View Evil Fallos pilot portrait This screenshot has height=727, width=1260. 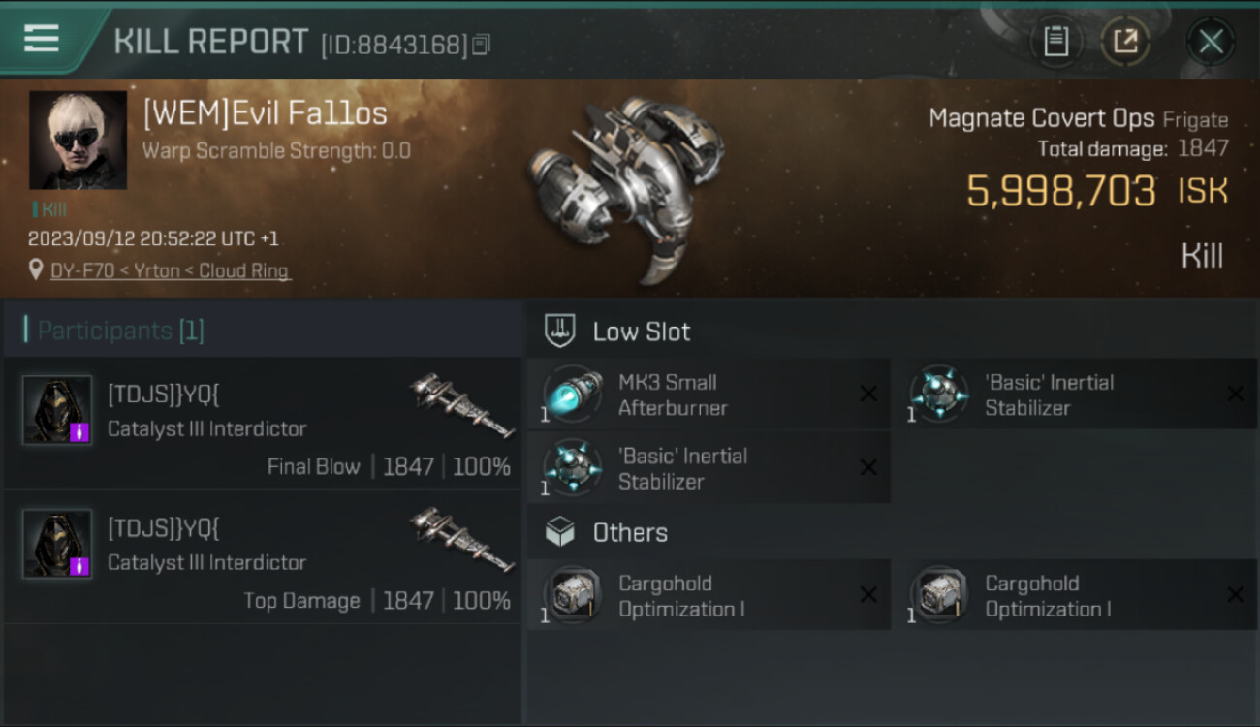[x=78, y=140]
